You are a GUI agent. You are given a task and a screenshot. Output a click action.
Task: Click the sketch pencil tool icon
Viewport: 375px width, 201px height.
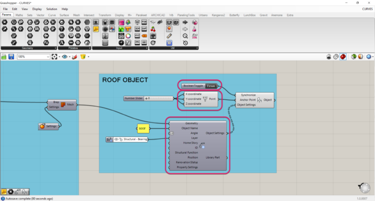pos(74,57)
